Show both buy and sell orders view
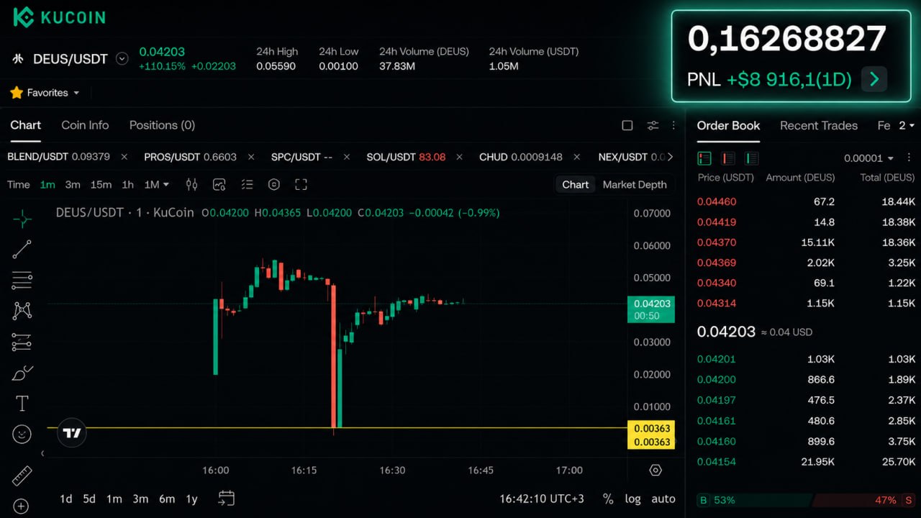The image size is (921, 518). pos(705,158)
